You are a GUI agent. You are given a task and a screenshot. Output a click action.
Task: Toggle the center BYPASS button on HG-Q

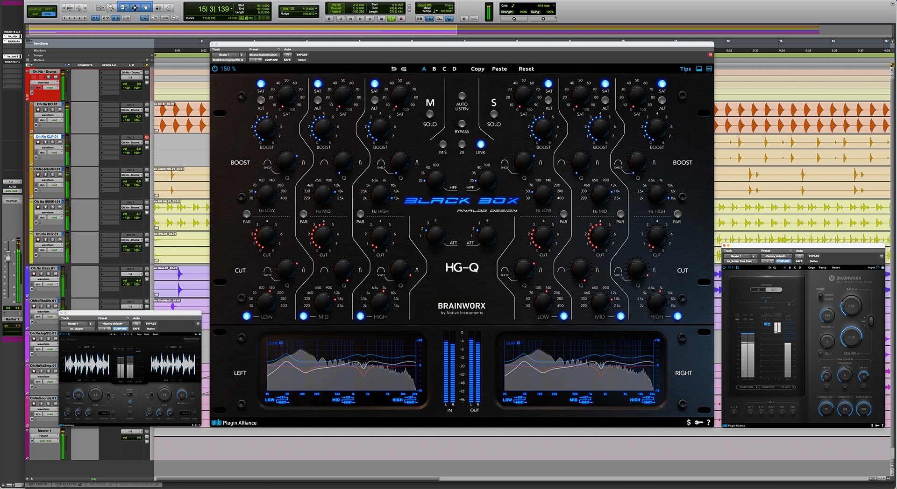462,124
